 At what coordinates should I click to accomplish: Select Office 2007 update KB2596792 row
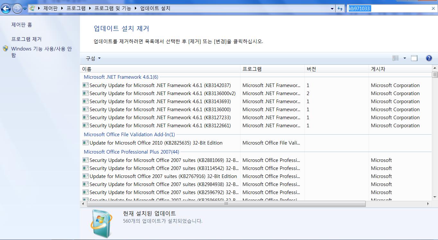pyautogui.click(x=256, y=192)
